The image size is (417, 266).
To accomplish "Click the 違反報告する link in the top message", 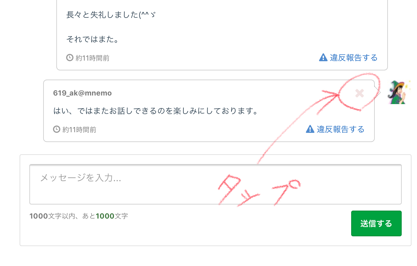I will [354, 58].
